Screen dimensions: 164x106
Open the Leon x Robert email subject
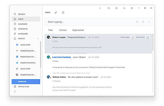(79, 57)
